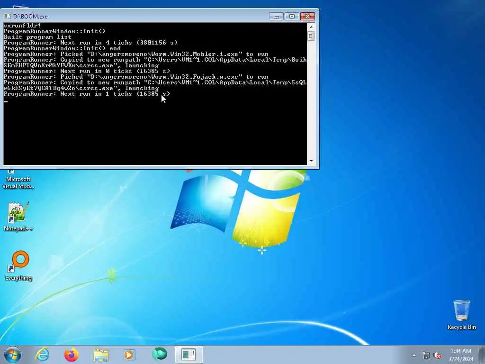485x364 pixels.
Task: Launch Windows Media Player from taskbar
Action: click(129, 355)
